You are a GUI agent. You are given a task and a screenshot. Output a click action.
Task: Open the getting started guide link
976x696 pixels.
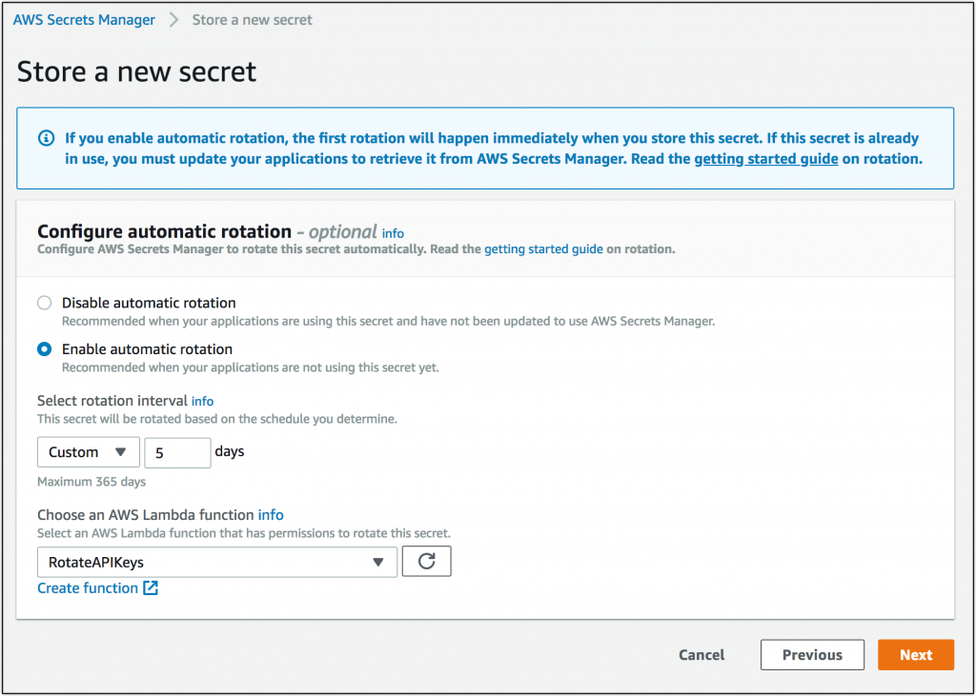pyautogui.click(x=766, y=158)
